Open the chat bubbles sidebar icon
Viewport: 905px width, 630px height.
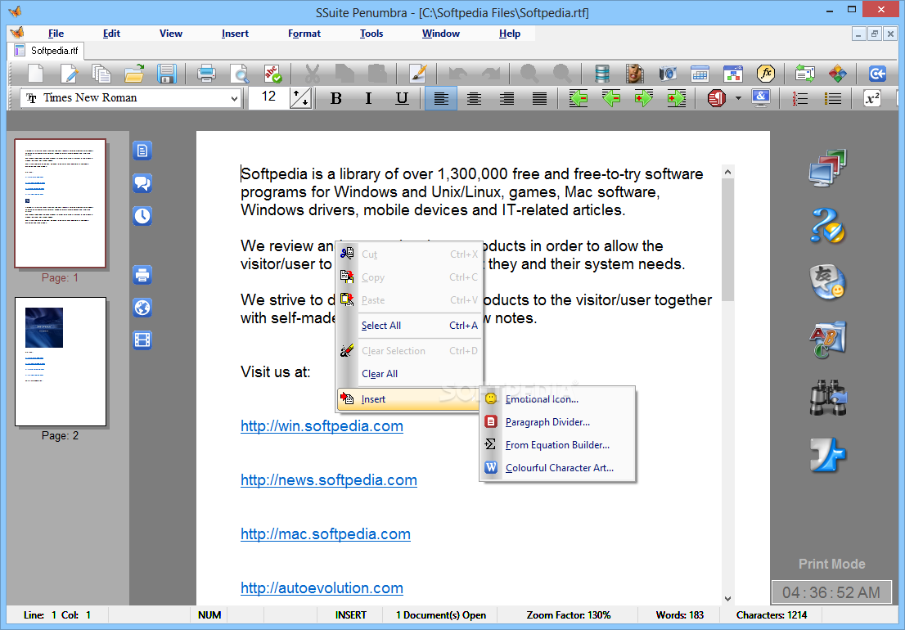pos(142,183)
